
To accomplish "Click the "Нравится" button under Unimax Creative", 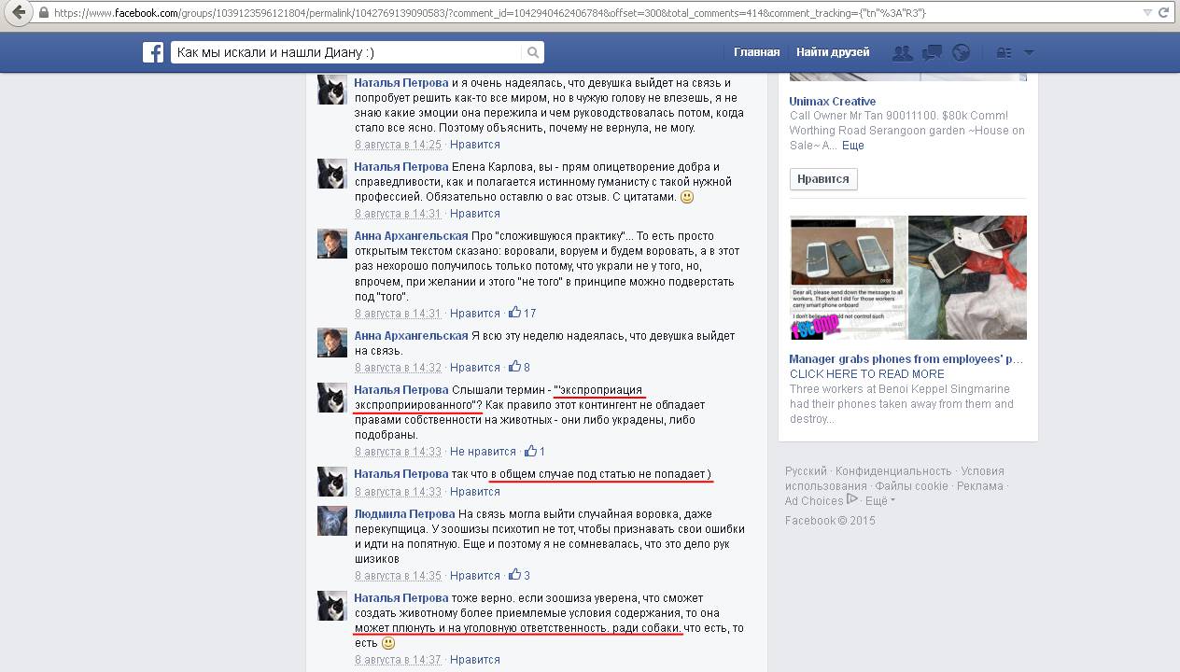I will [x=822, y=179].
